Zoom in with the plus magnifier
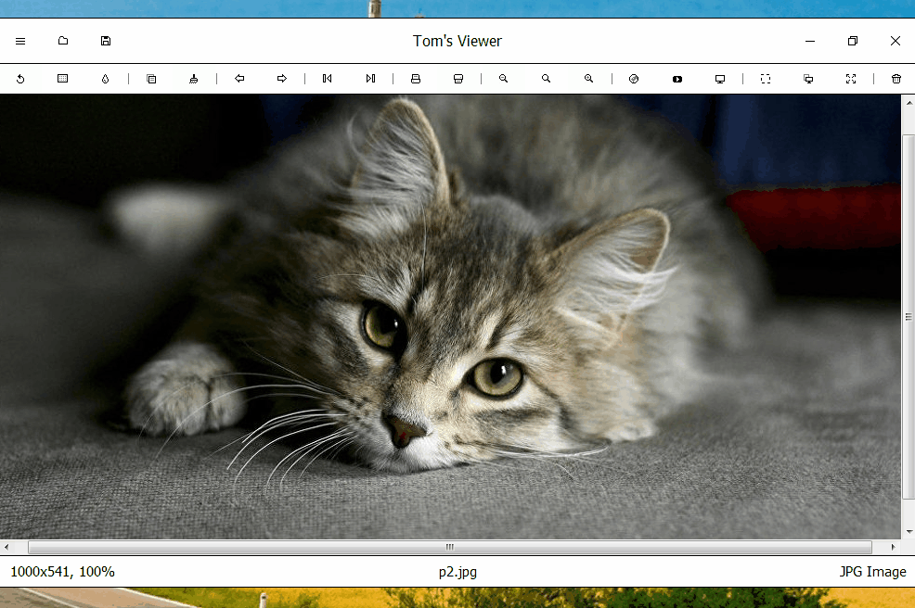Image resolution: width=915 pixels, height=608 pixels. tap(588, 79)
